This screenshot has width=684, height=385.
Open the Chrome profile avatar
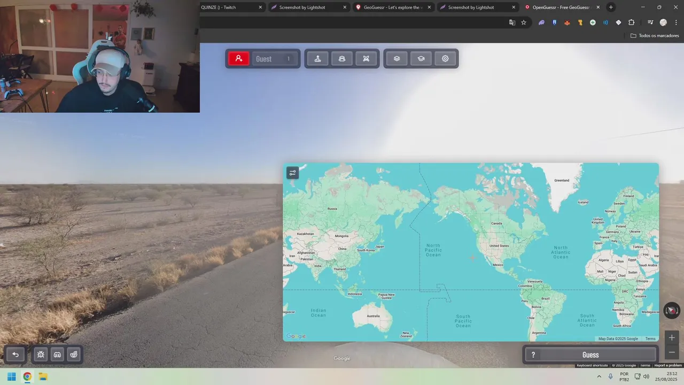[x=663, y=22]
